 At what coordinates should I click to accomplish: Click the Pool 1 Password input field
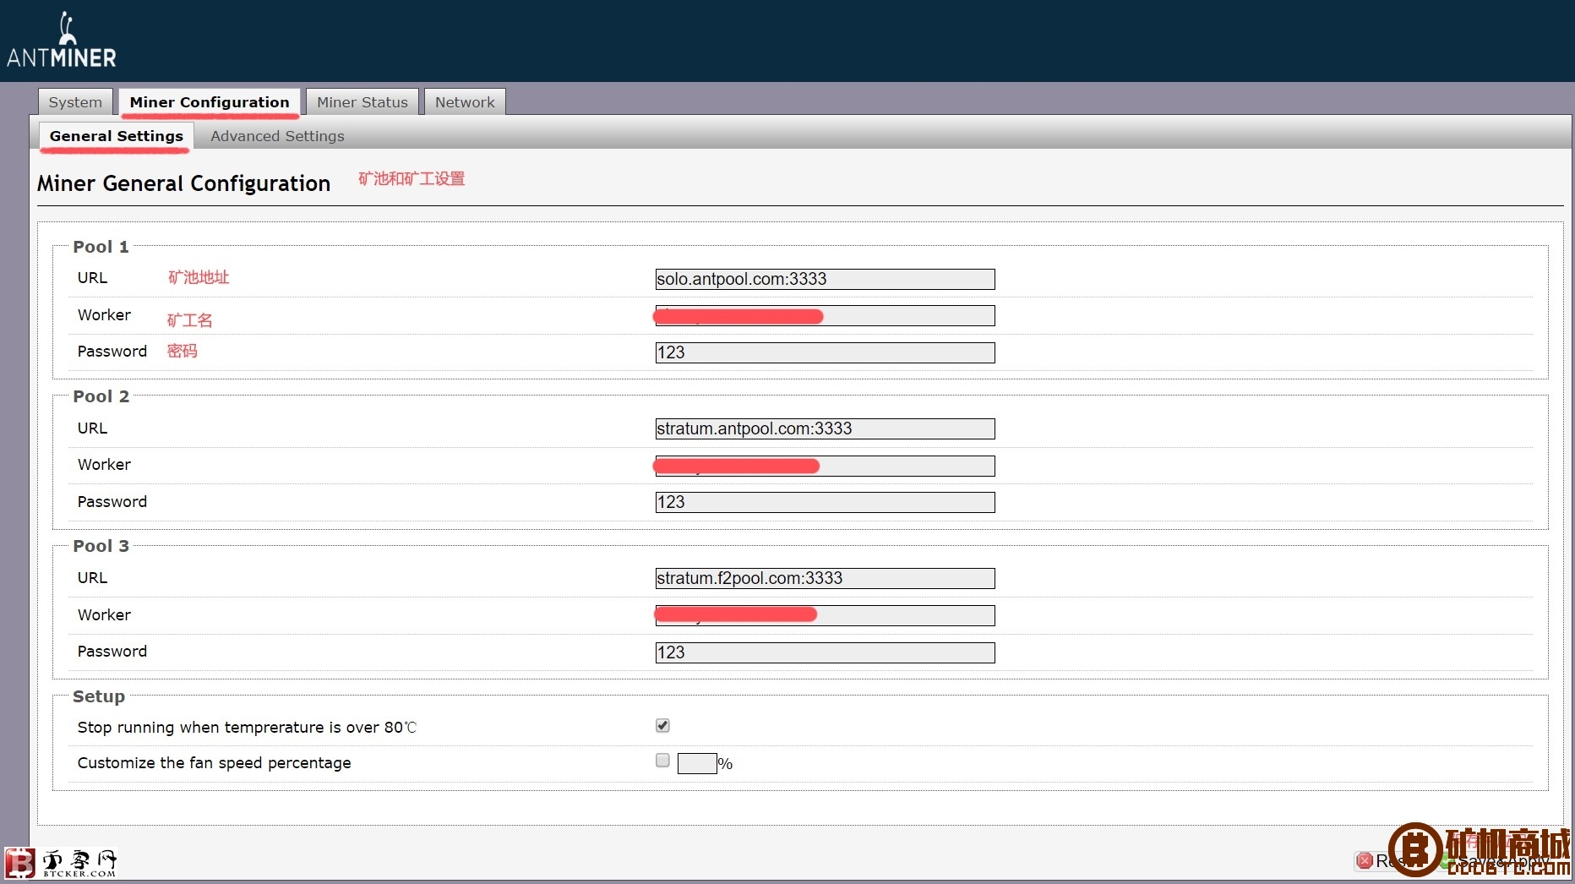[825, 352]
